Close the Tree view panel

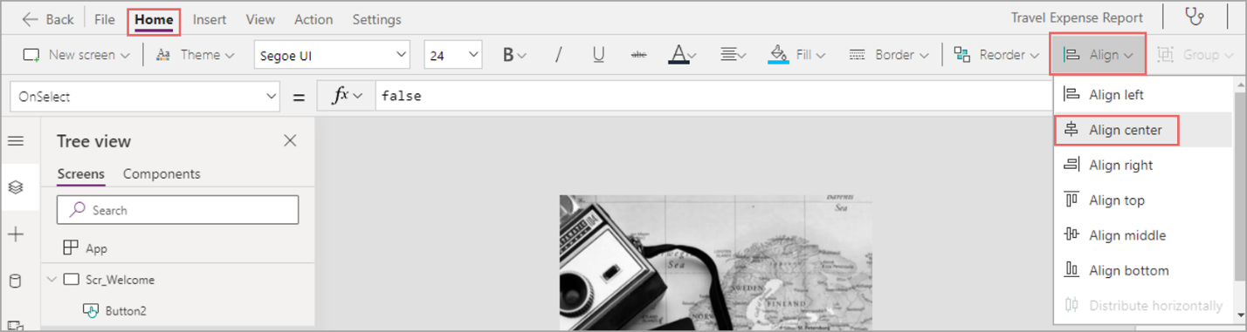290,140
